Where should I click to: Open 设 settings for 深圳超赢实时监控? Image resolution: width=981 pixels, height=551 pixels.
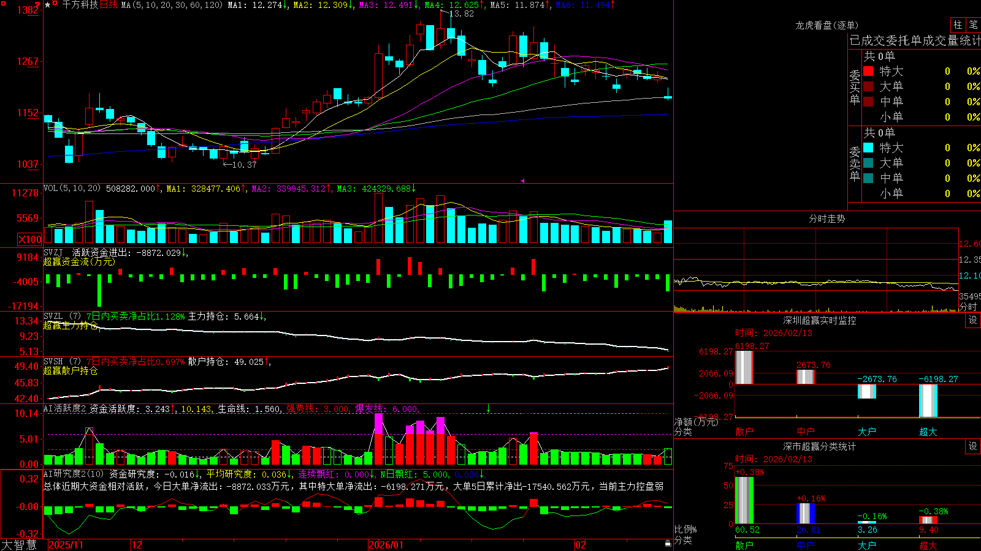pos(973,320)
